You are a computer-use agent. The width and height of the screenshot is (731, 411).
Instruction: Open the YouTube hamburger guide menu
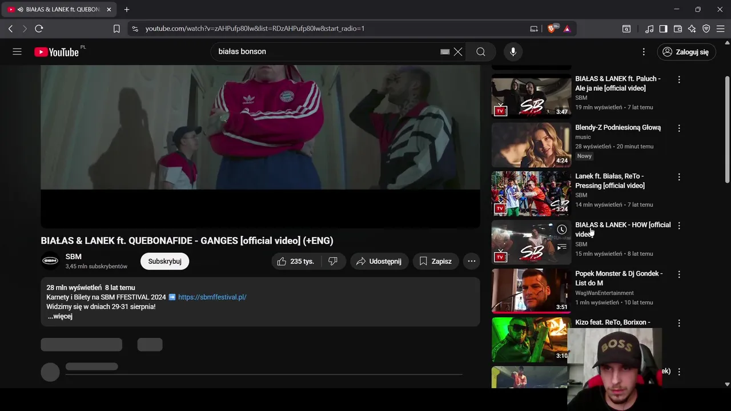click(17, 52)
